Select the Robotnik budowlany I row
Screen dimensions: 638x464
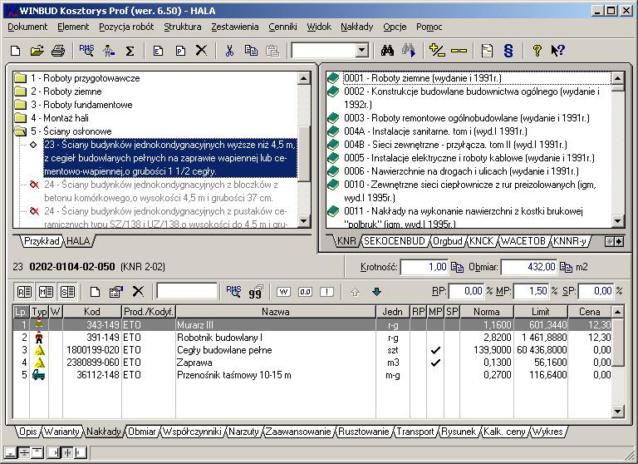tap(312, 338)
